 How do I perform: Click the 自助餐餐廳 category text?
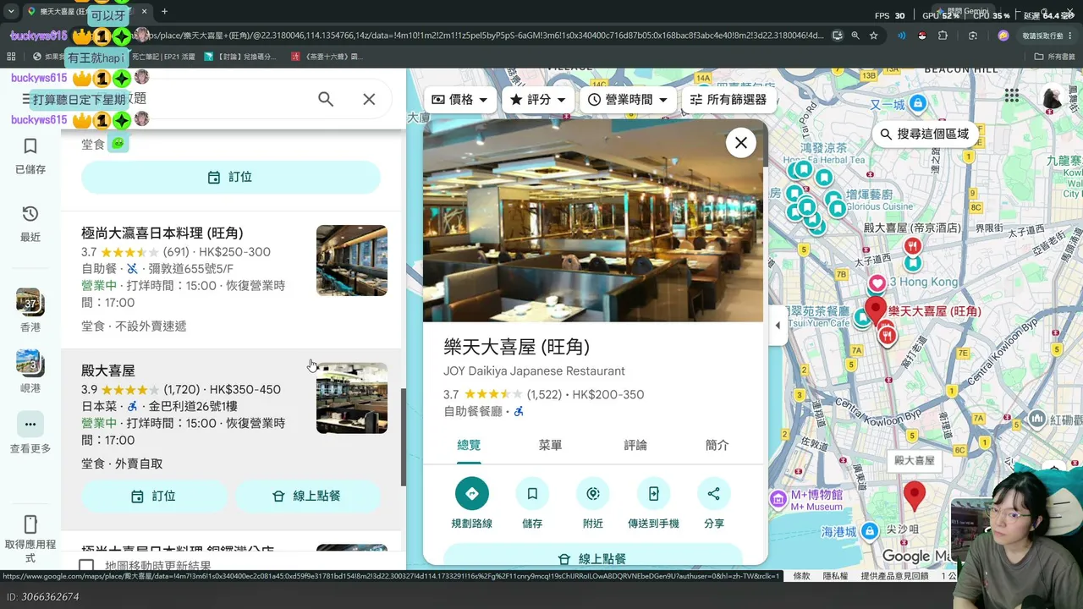pos(473,411)
